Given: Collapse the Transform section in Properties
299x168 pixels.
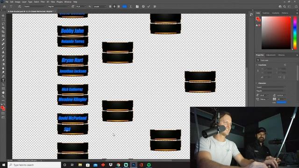Looking at the screenshot, I should coord(256,65).
